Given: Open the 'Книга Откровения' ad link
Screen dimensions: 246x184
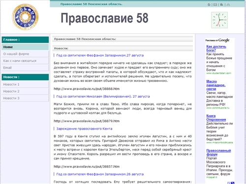Looking at the screenshot, I should [216, 118].
